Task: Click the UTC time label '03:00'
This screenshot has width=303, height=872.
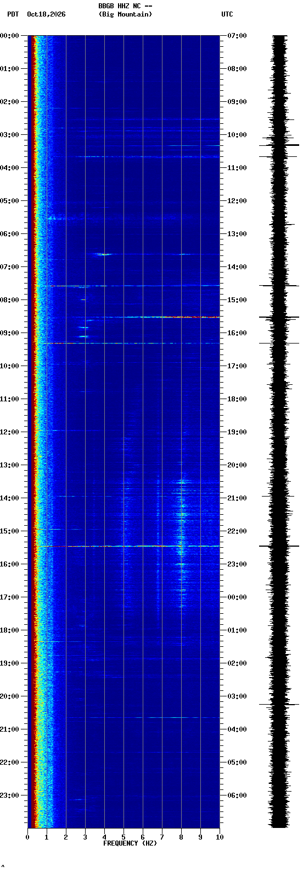Action: click(x=237, y=696)
